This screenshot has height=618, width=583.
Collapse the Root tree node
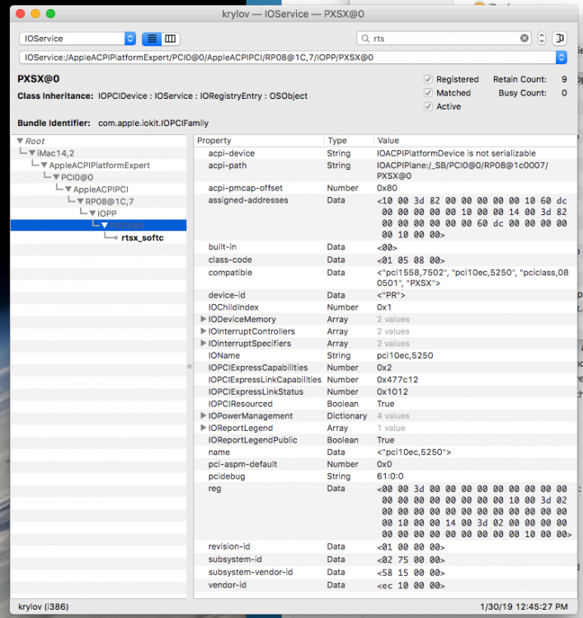[20, 141]
